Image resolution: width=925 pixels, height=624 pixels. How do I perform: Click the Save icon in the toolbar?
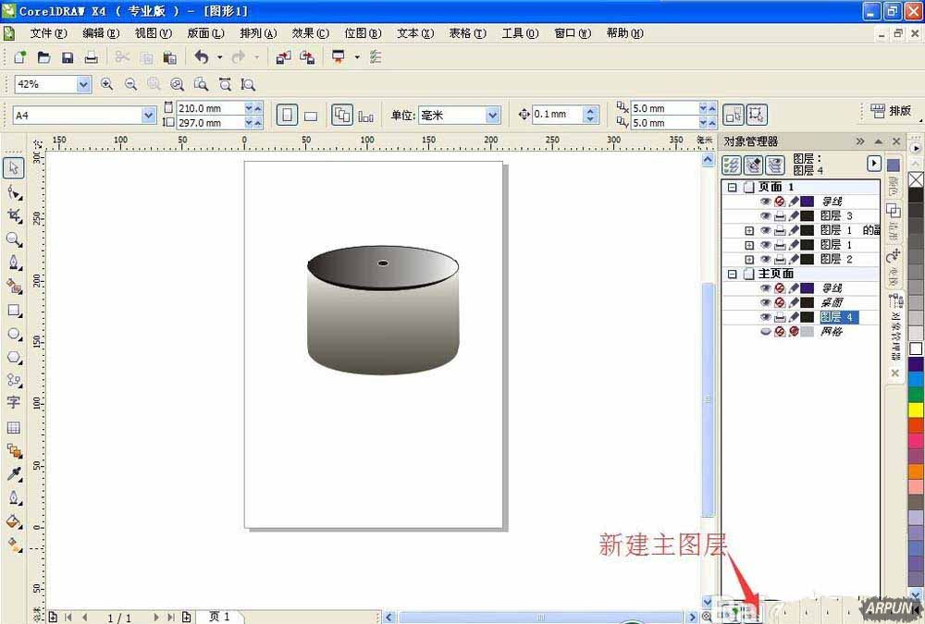(x=68, y=57)
